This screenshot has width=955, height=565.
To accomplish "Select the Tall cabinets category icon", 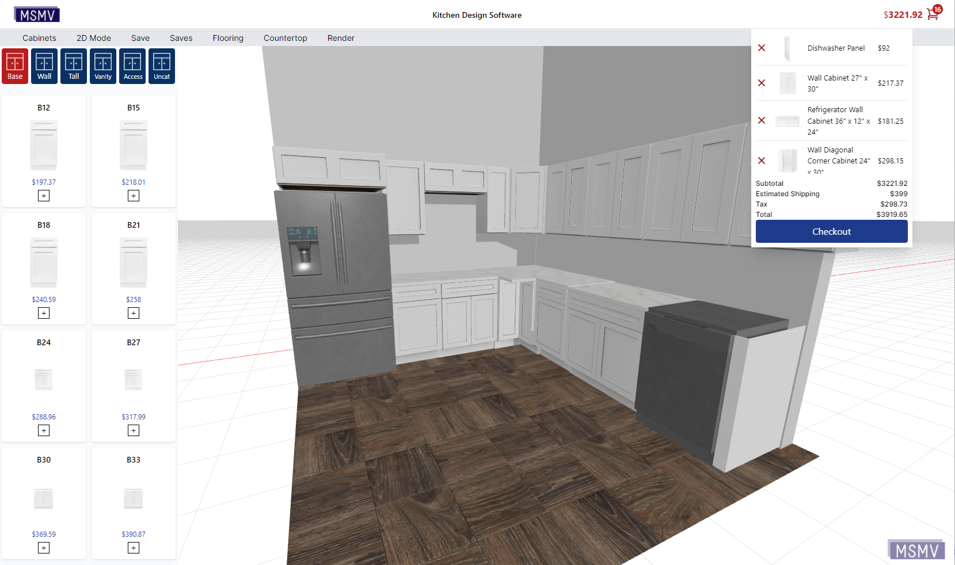I will [x=73, y=66].
